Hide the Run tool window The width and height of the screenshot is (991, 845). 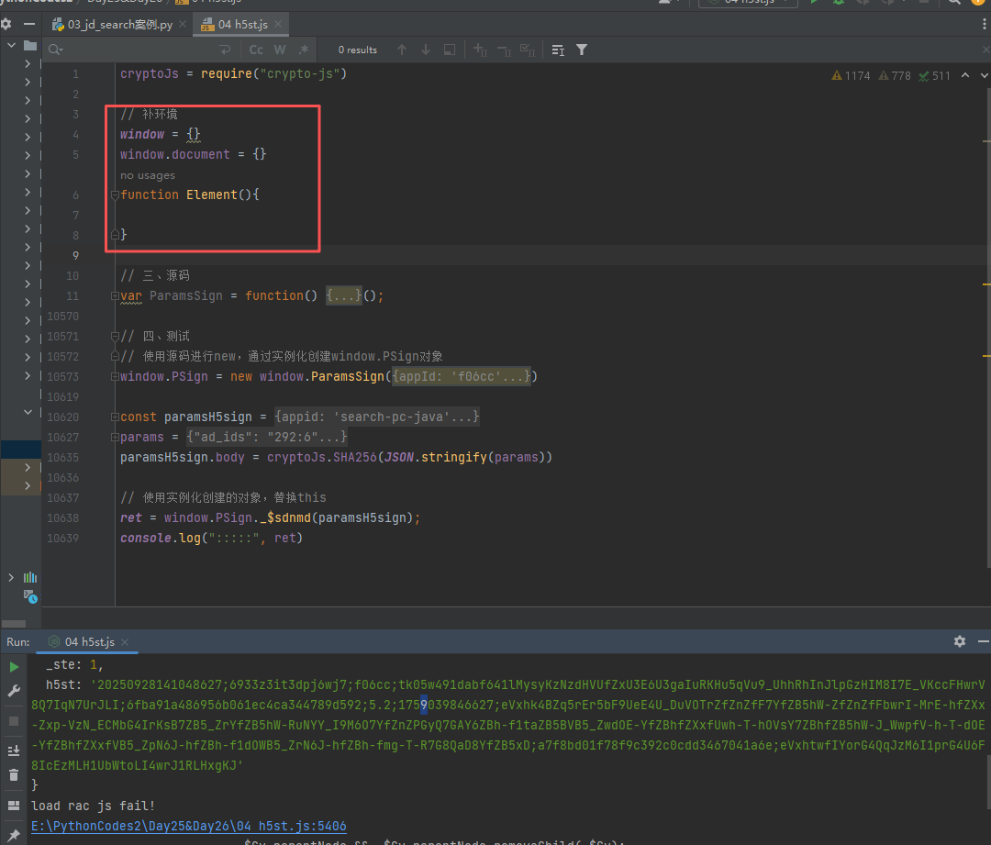point(983,641)
